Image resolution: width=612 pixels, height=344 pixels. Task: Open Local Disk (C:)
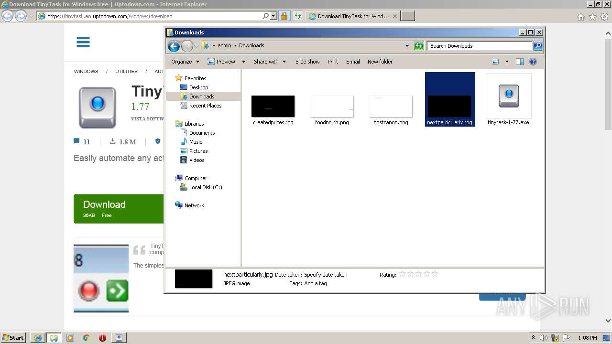click(x=206, y=187)
